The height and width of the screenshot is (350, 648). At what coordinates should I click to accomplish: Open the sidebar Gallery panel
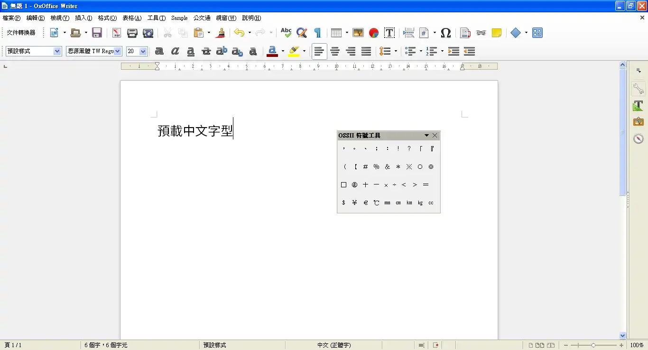coord(639,122)
